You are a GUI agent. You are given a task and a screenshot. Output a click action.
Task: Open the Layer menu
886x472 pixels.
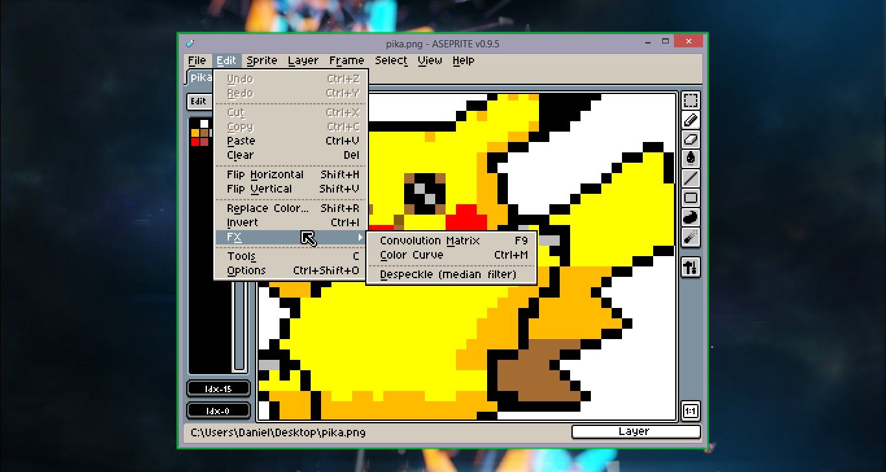303,60
